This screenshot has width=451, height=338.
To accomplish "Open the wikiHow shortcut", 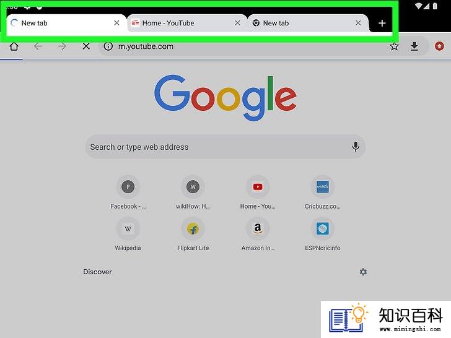I will pyautogui.click(x=193, y=193).
